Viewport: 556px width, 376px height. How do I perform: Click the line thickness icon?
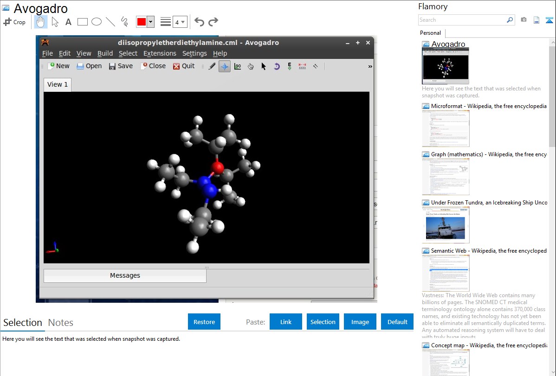tap(166, 22)
